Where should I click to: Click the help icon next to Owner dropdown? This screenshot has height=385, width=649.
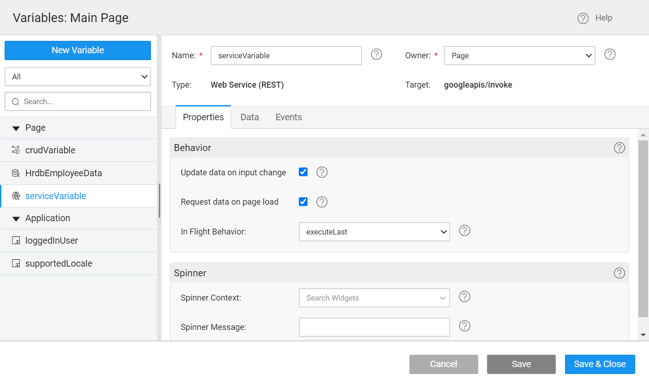[x=610, y=55]
